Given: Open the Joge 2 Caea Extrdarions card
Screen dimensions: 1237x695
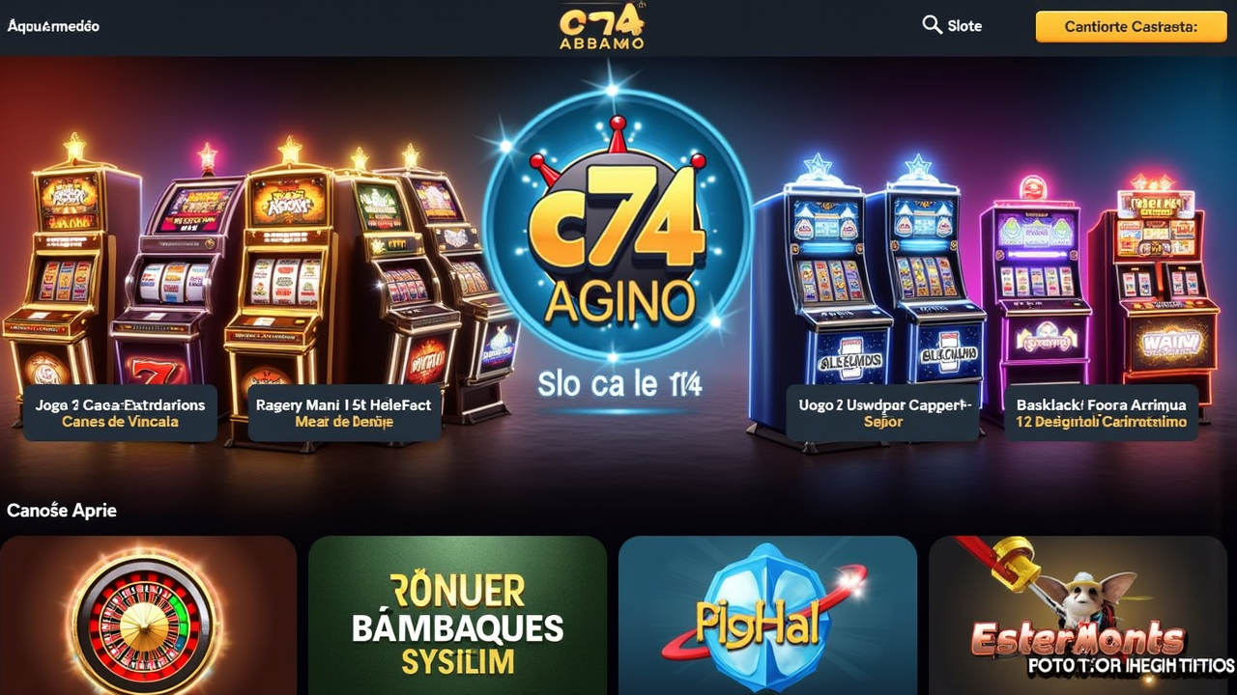Looking at the screenshot, I should pyautogui.click(x=120, y=413).
